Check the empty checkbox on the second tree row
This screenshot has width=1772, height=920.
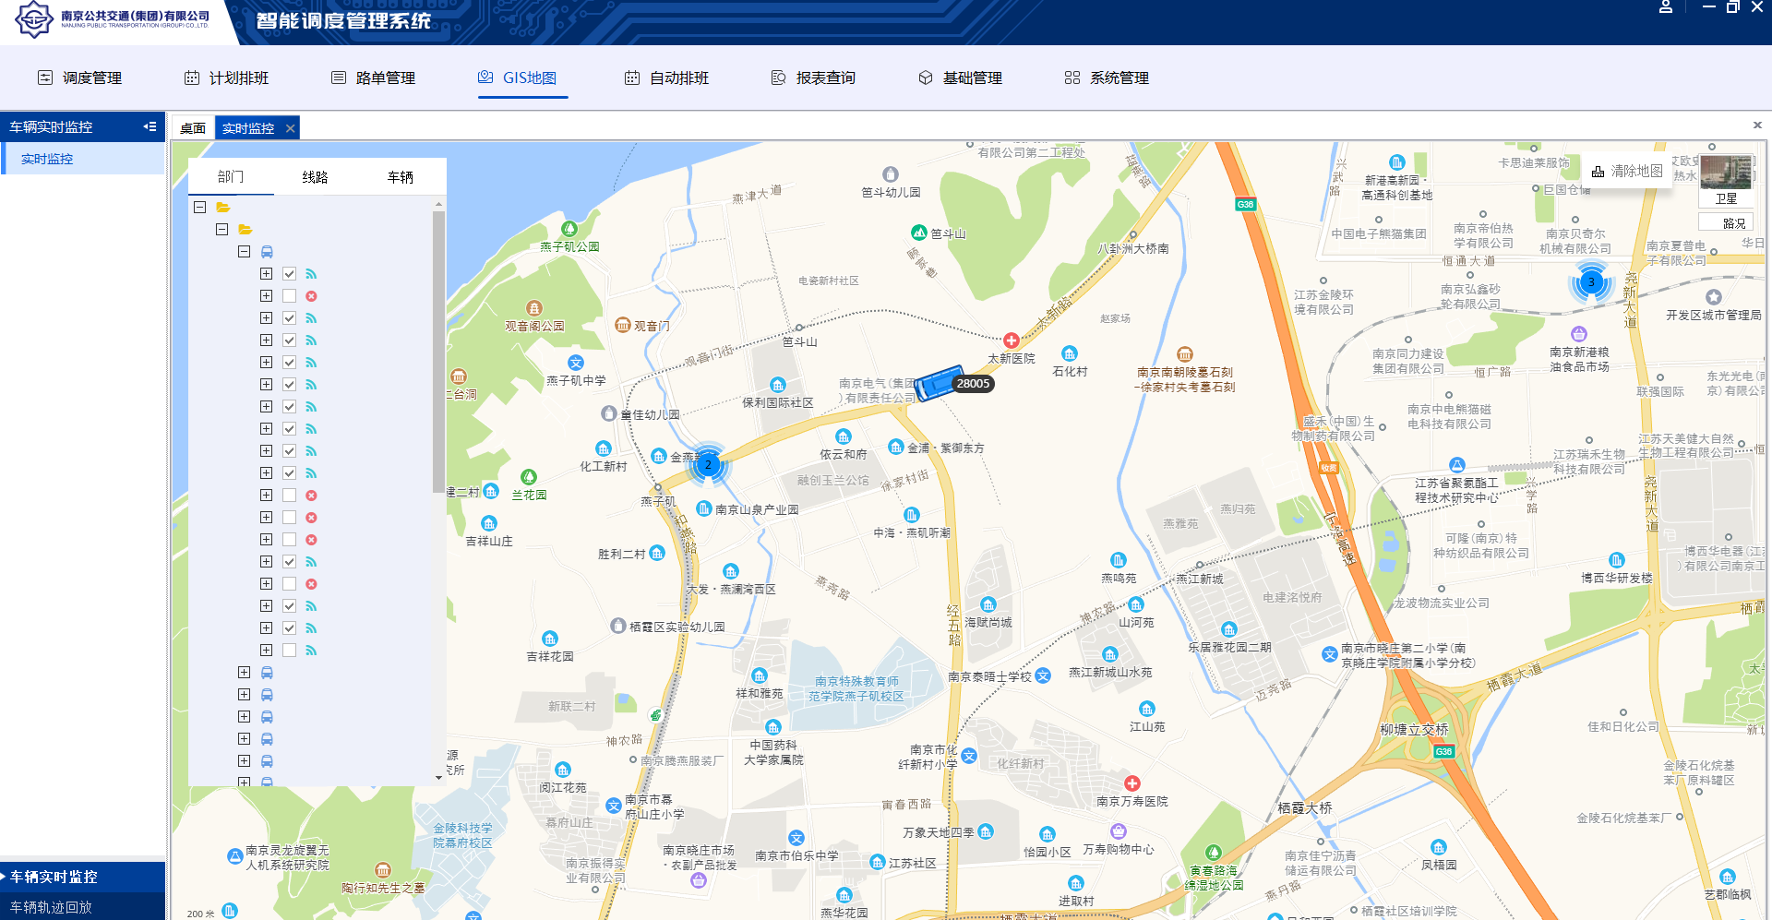click(289, 295)
